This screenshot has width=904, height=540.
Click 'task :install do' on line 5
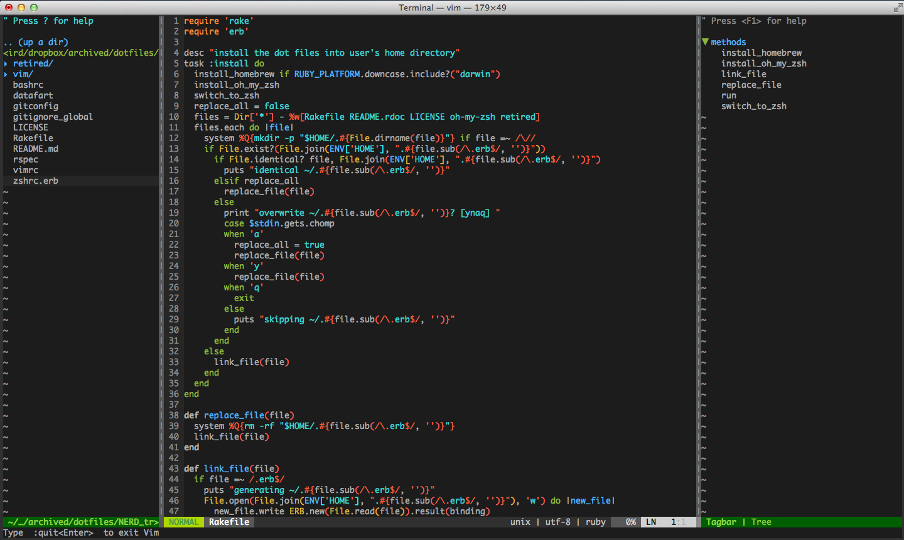[224, 63]
